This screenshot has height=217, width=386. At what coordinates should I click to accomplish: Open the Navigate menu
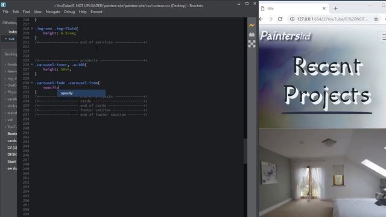52,12
